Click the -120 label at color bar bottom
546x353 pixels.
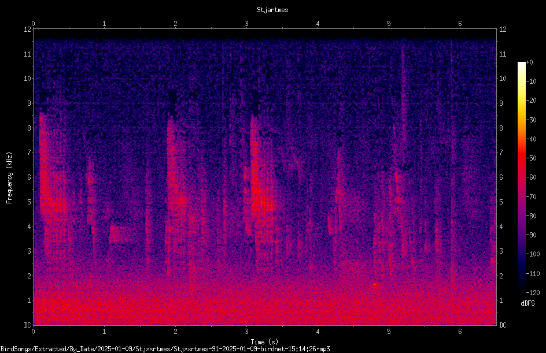[x=533, y=292]
